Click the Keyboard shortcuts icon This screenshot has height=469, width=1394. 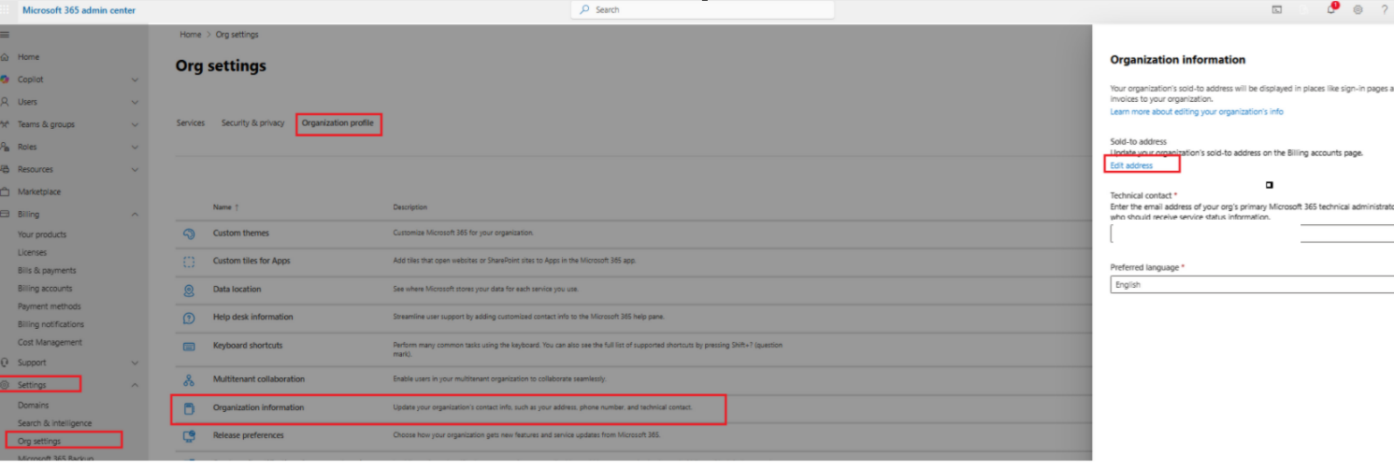coord(189,347)
